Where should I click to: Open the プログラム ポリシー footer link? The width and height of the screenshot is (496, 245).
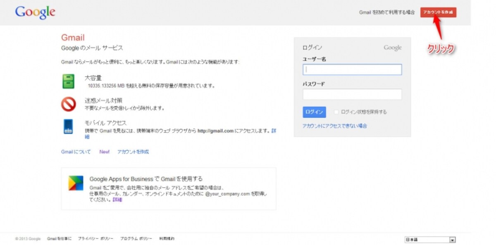pos(136,239)
